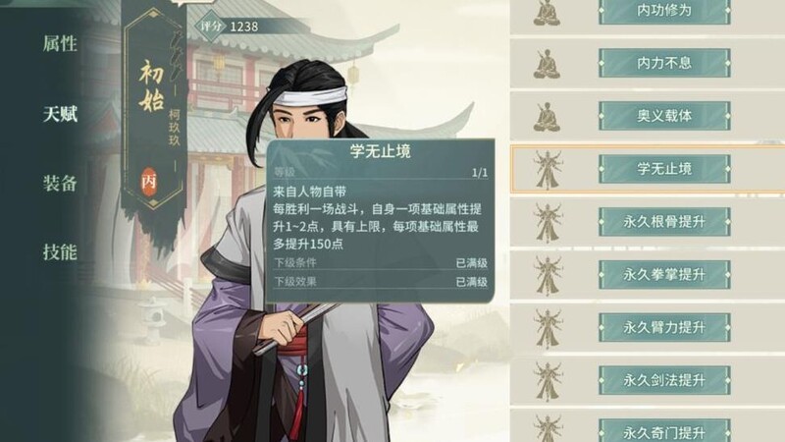Viewport: 785px width, 442px height.
Task: Choose the 奥义载体 talent
Action: pos(664,116)
